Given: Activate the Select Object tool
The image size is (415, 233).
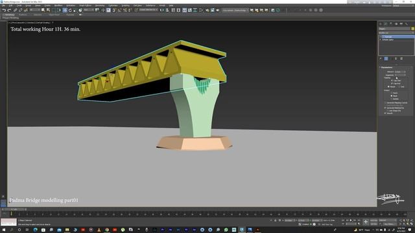Looking at the screenshot, I should (43, 10).
